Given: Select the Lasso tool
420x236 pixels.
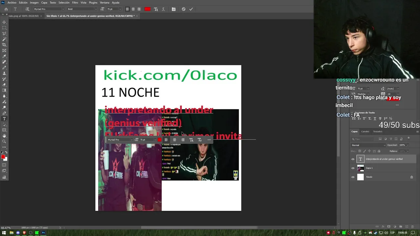Looking at the screenshot, I should 4,33.
